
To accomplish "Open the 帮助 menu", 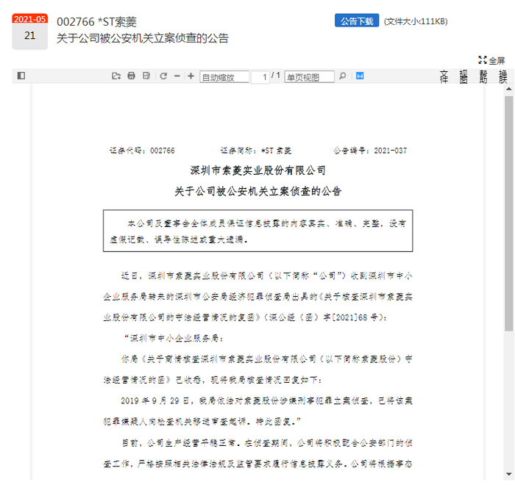I will [483, 76].
